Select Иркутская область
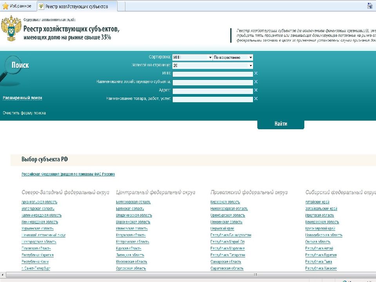The image size is (376, 282). (x=320, y=215)
